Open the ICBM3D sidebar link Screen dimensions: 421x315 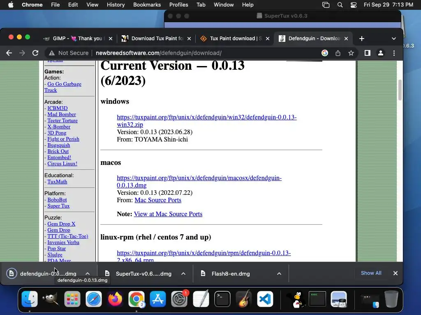pyautogui.click(x=58, y=108)
